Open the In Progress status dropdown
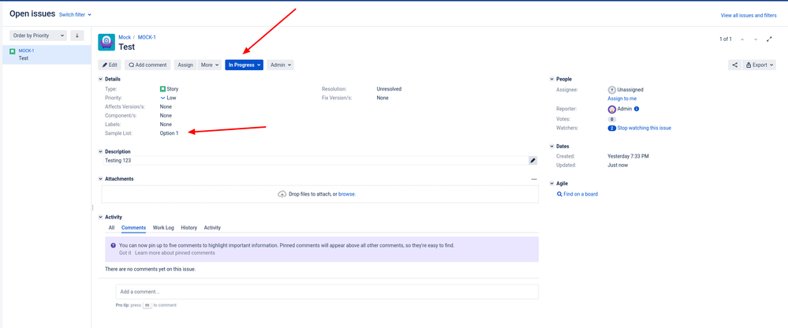The width and height of the screenshot is (788, 328). click(245, 65)
